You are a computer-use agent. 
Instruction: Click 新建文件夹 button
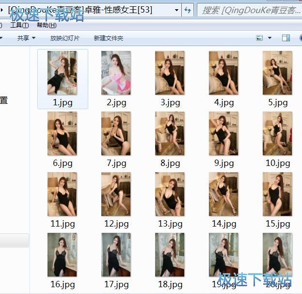pos(109,38)
